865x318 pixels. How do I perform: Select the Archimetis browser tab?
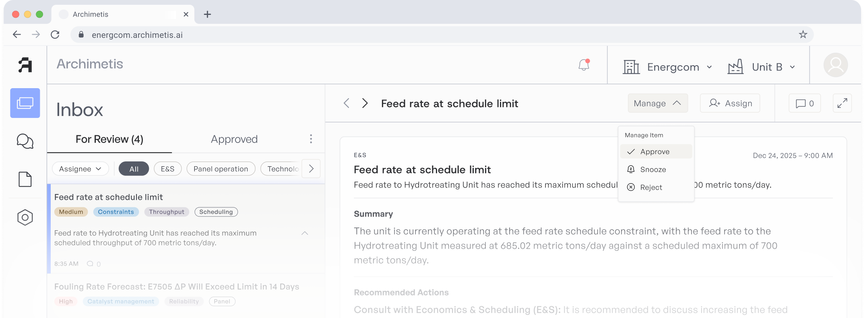tap(123, 14)
